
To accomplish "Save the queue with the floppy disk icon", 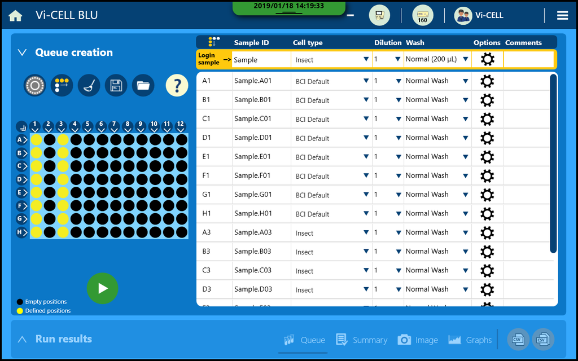I will pyautogui.click(x=116, y=86).
